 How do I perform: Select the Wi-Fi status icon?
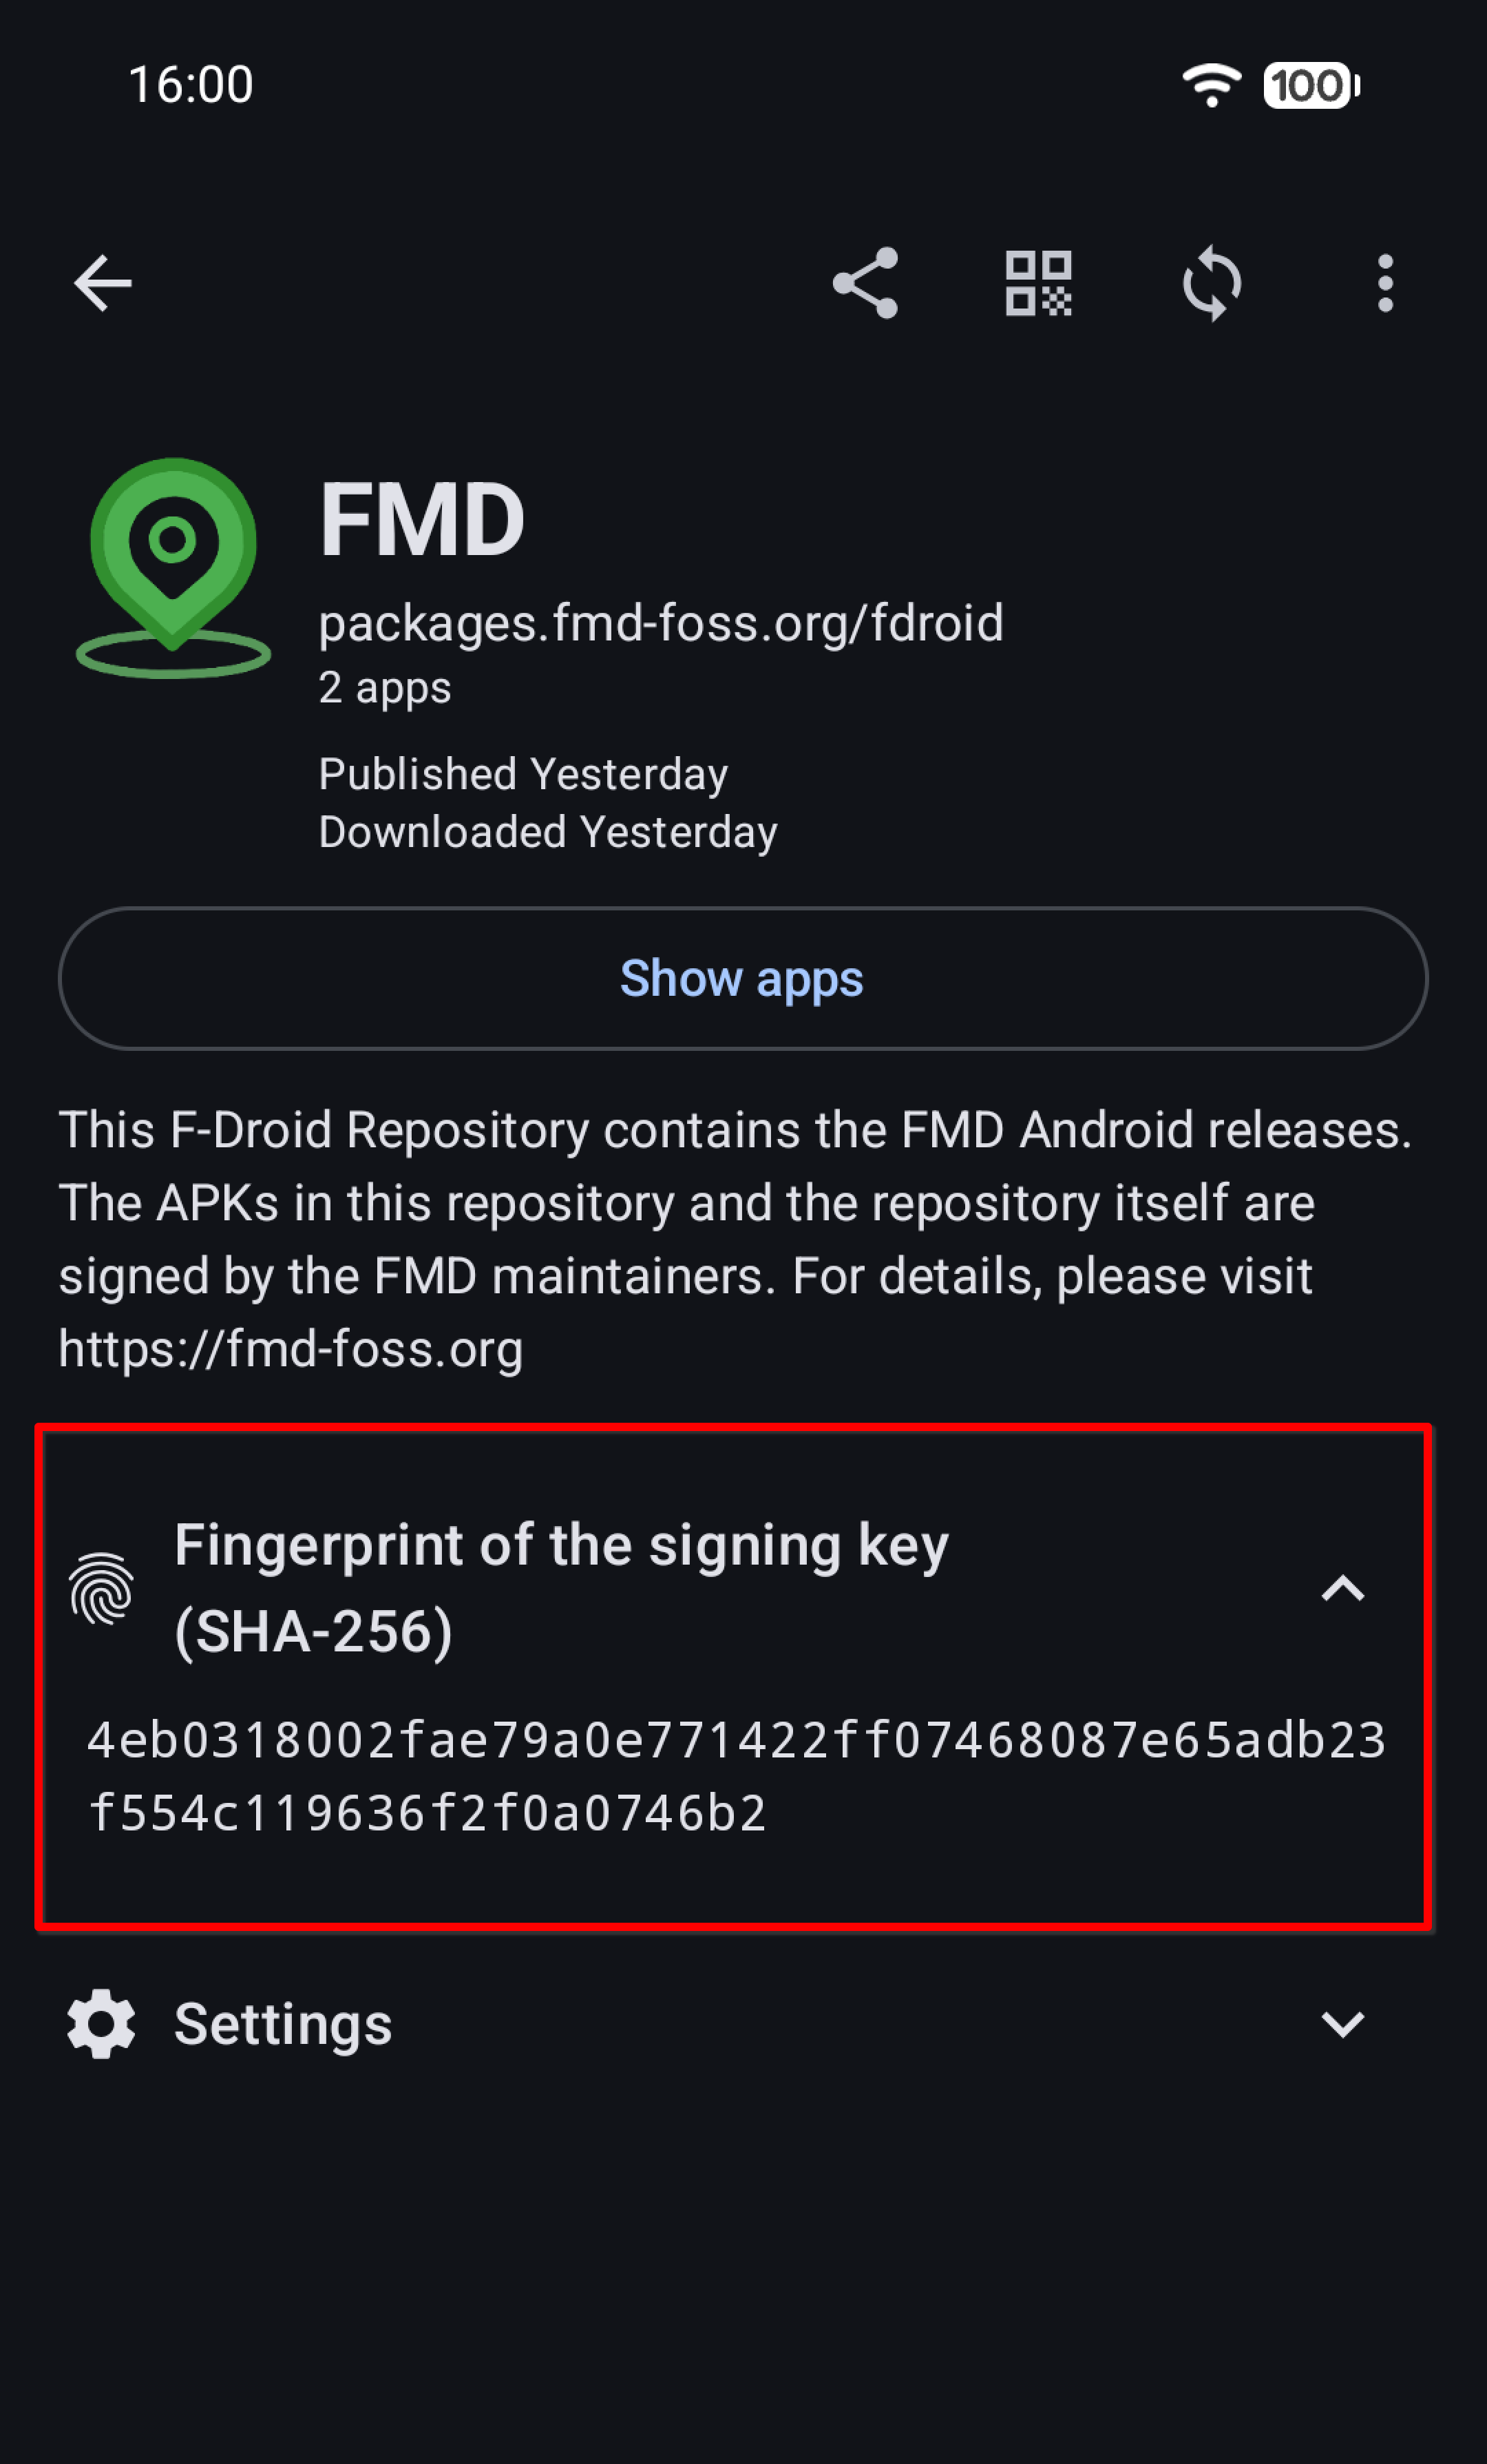click(1211, 85)
